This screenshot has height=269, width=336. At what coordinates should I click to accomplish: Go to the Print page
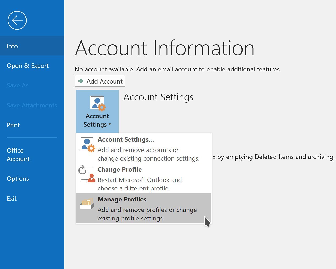[13, 125]
